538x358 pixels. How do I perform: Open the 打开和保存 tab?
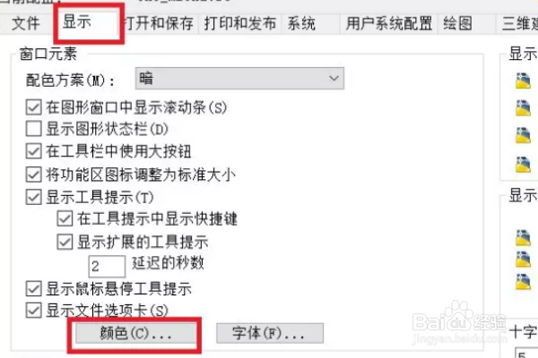tap(160, 23)
